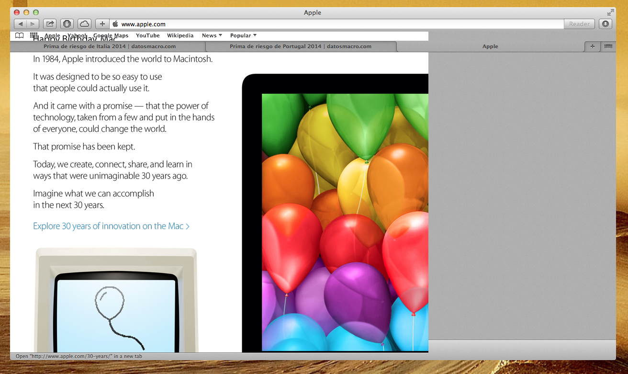Screen dimensions: 628x374
Task: Switch to the Prima de riesgo de Italia tab
Action: [x=110, y=46]
